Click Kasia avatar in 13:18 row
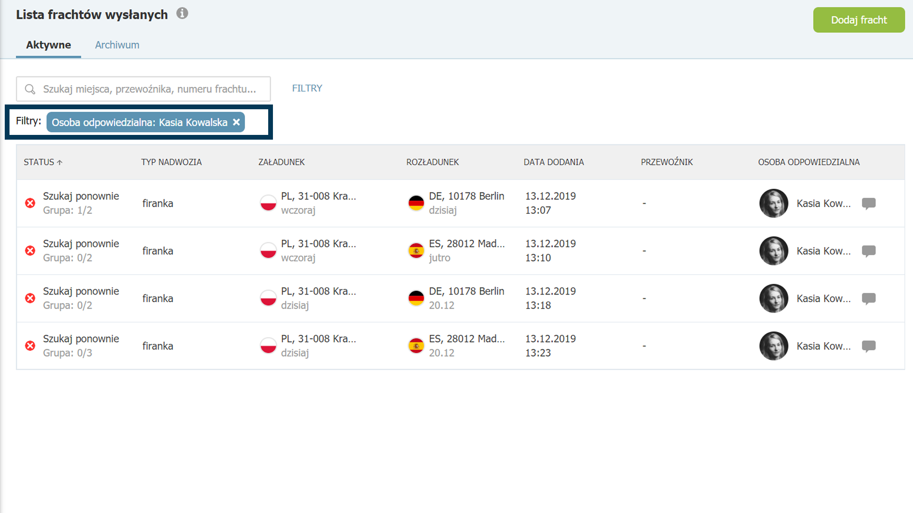 tap(774, 298)
